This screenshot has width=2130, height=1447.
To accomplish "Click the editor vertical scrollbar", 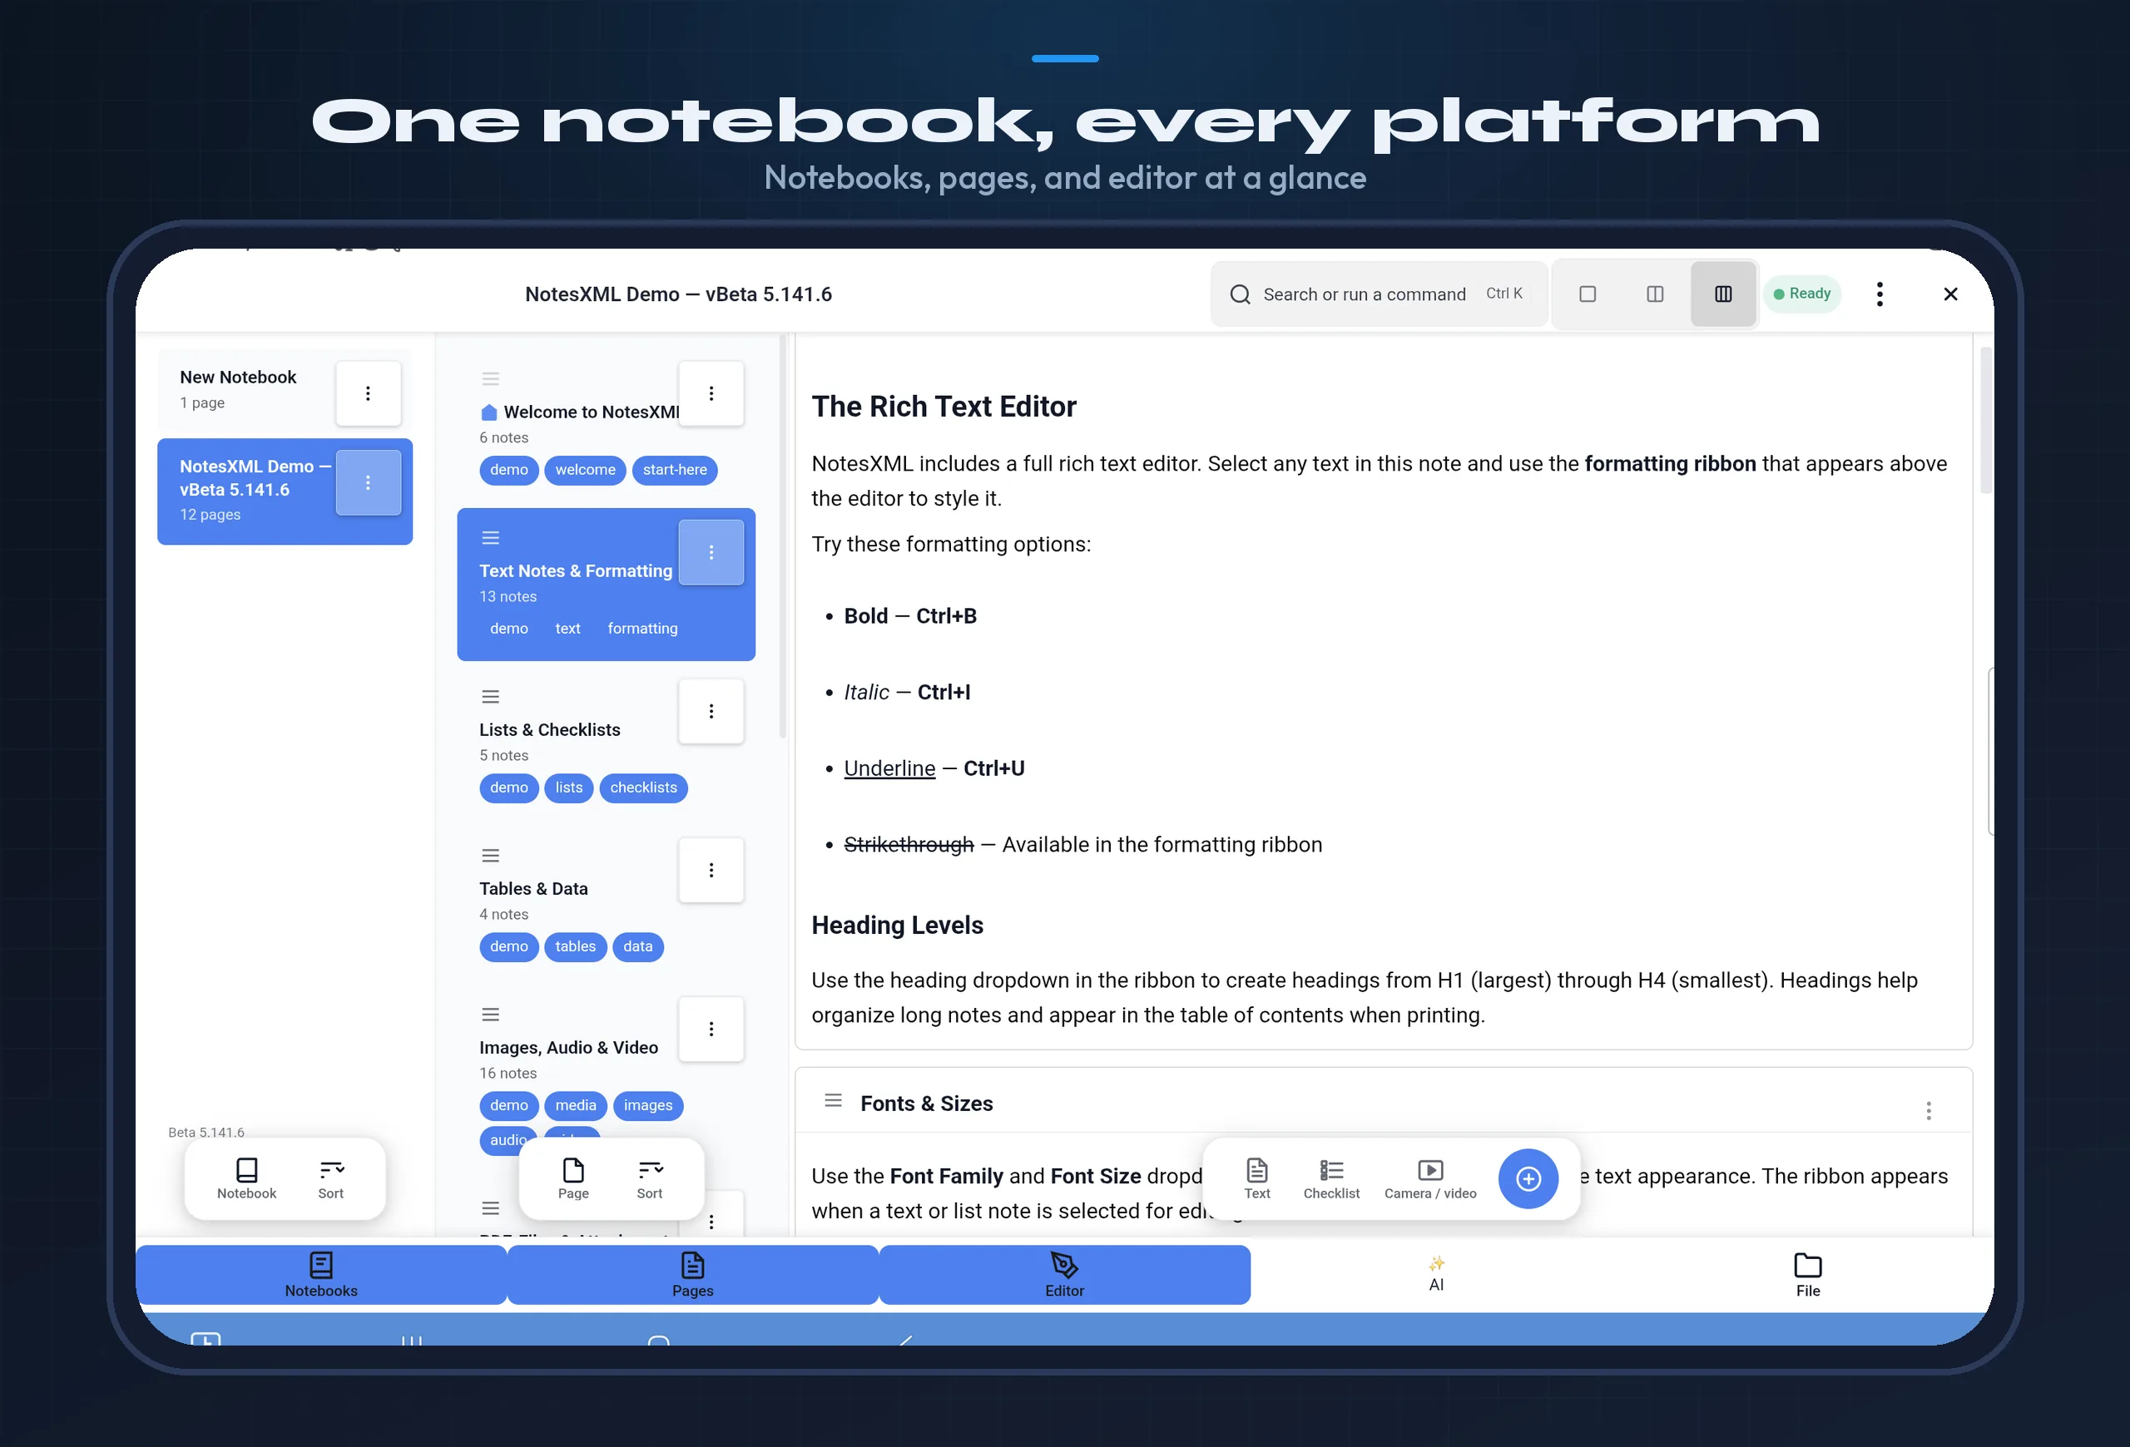I will (1986, 422).
